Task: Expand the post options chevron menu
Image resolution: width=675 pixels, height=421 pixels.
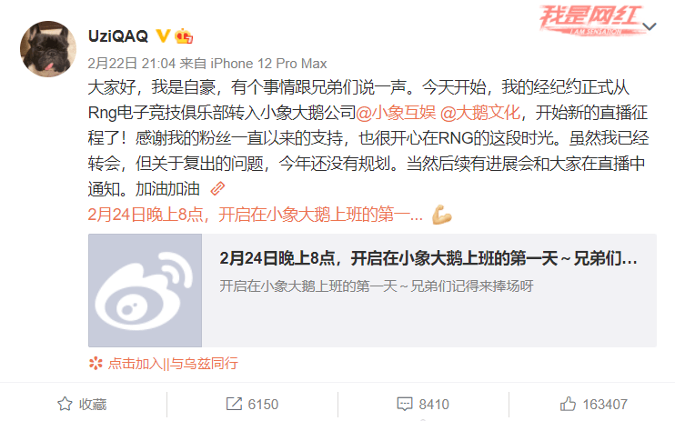Action: [650, 26]
